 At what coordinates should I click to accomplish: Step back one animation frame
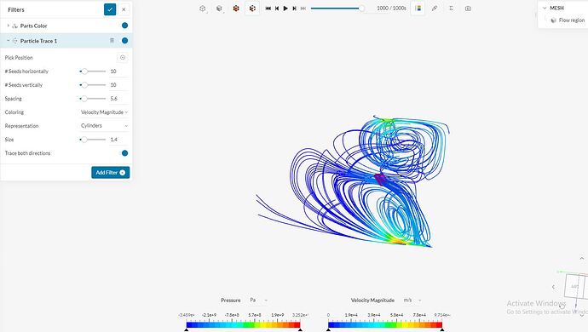point(277,9)
